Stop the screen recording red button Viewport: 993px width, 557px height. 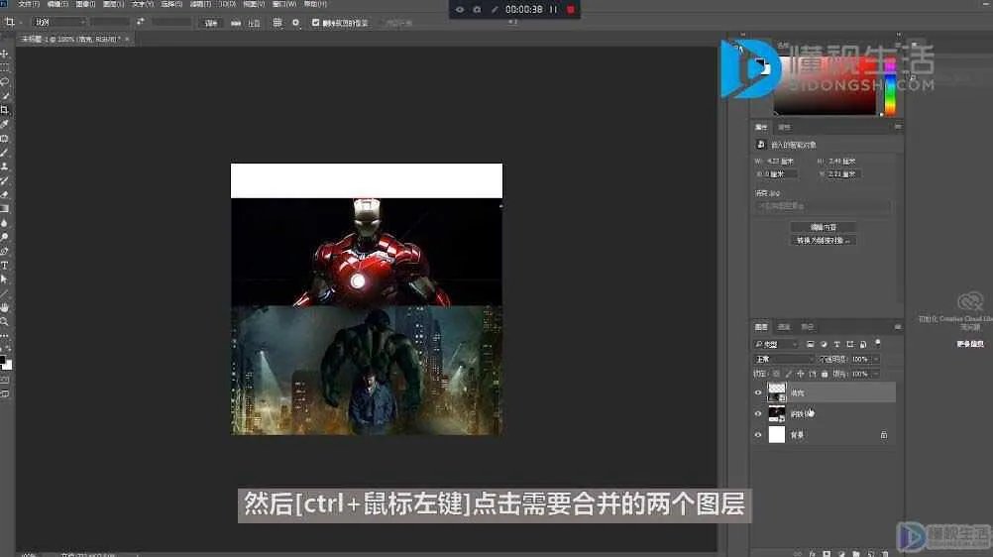pos(571,10)
